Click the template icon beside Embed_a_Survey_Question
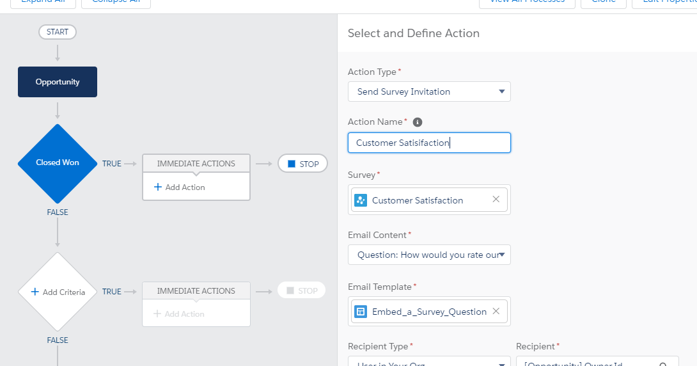This screenshot has height=366, width=697. point(361,312)
